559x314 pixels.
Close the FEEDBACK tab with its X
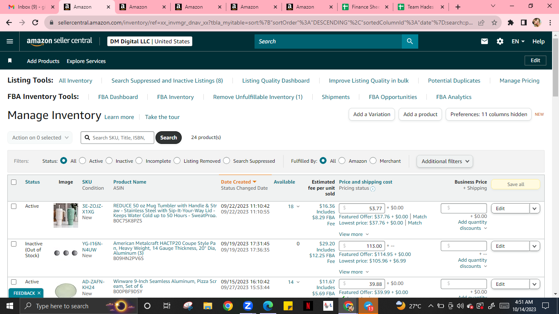pos(39,293)
